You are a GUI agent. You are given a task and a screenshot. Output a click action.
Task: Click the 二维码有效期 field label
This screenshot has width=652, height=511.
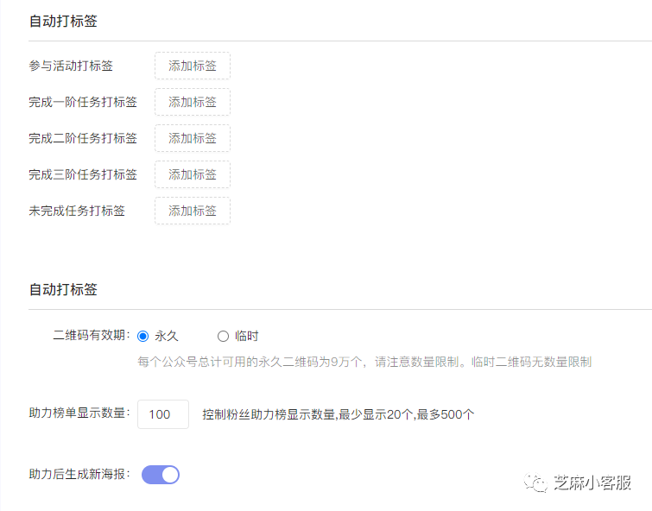tap(92, 335)
